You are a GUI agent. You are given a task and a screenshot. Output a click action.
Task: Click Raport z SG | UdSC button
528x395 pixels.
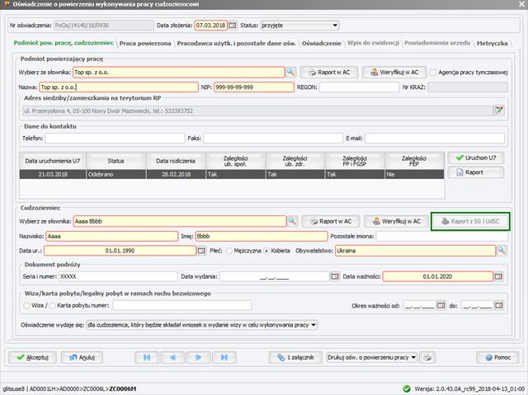click(x=470, y=221)
